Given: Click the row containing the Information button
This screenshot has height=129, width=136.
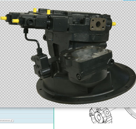Looking at the screenshot, I should tap(27, 121).
